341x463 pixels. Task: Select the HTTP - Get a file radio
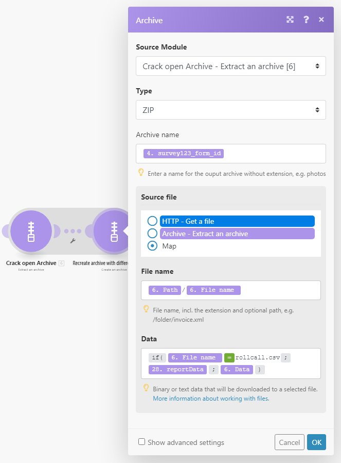(x=152, y=221)
